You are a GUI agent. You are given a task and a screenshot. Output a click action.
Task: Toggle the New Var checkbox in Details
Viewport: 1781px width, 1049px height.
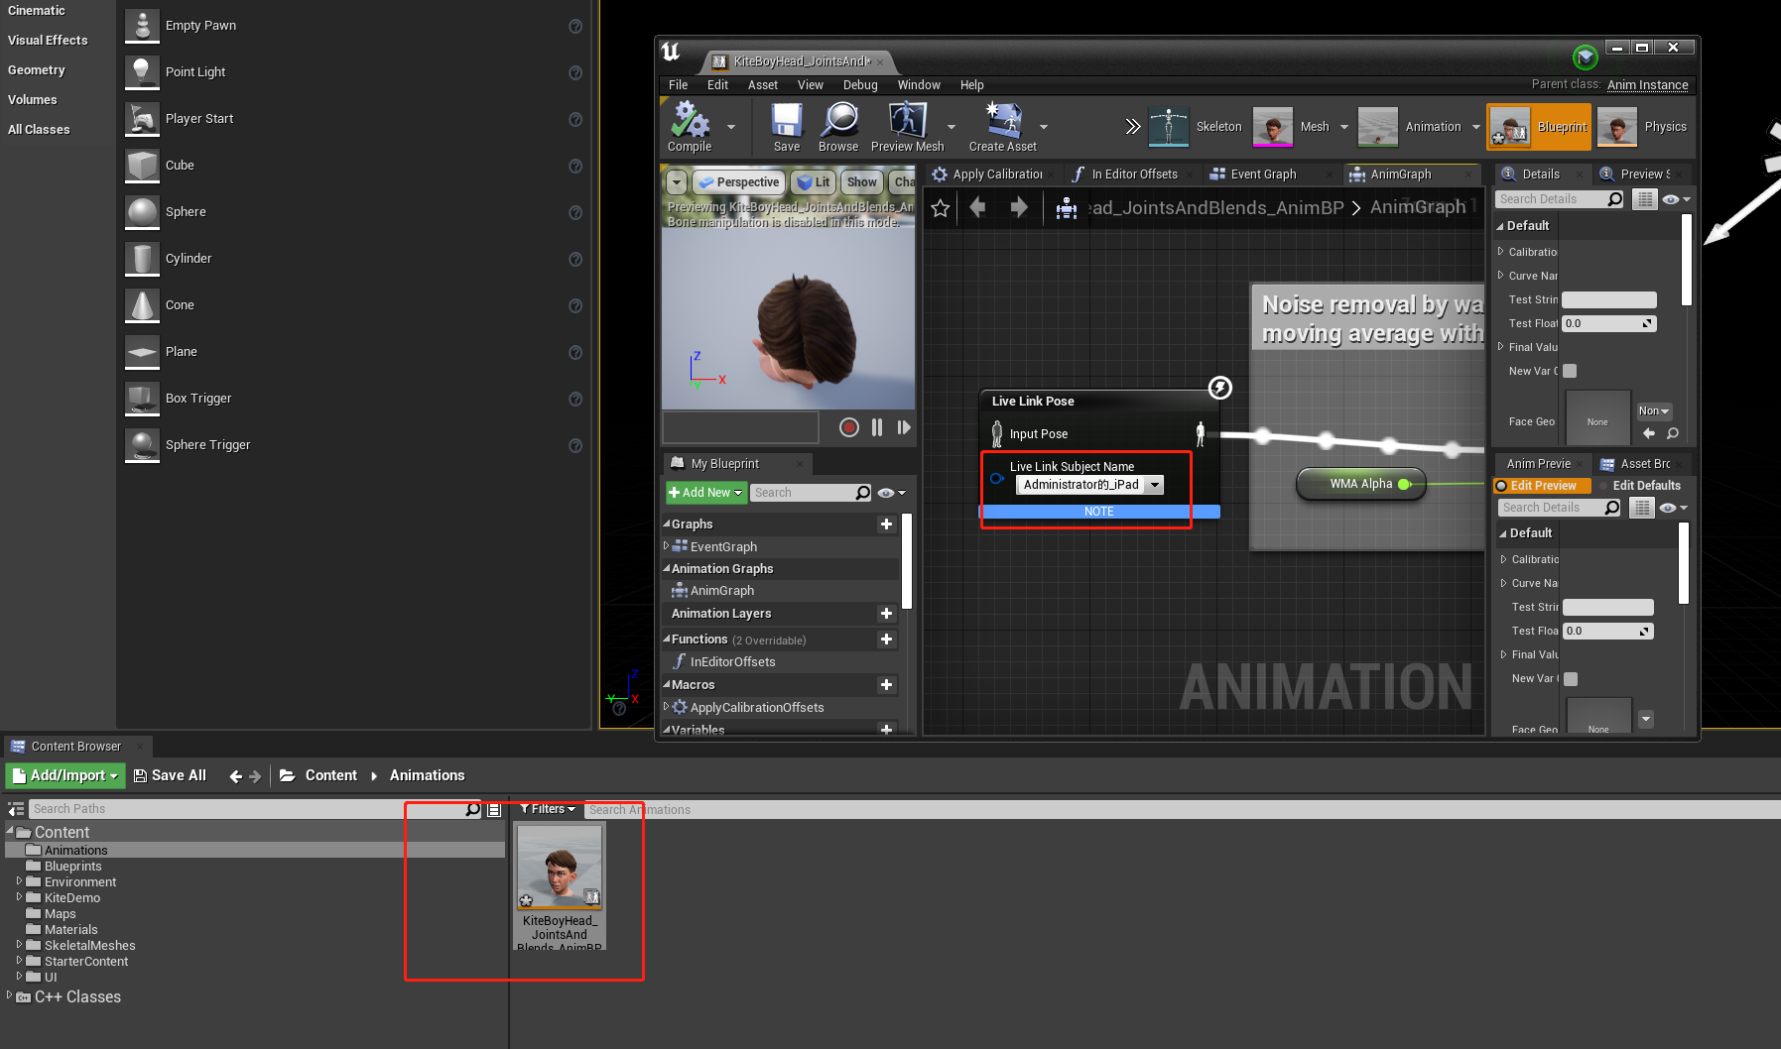[x=1569, y=371]
